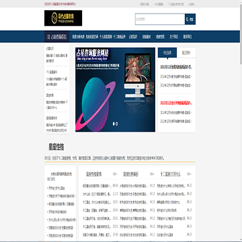Expand the 占星知识 sidebar section arrow

pos(67,54)
